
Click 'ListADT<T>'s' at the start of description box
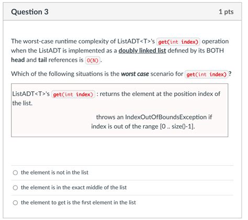[x=31, y=94]
